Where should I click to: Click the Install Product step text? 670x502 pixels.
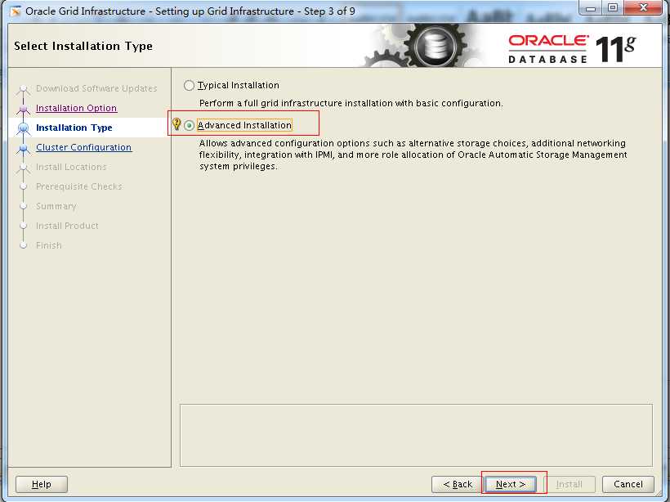(67, 226)
